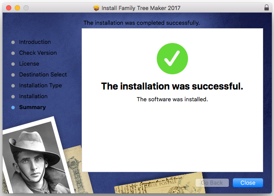274x196 pixels.
Task: Select the Summary step
Action: (x=32, y=107)
